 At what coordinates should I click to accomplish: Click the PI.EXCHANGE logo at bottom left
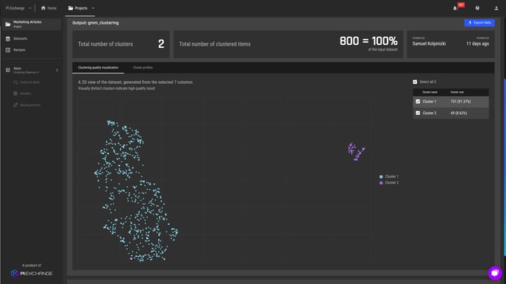pyautogui.click(x=32, y=274)
